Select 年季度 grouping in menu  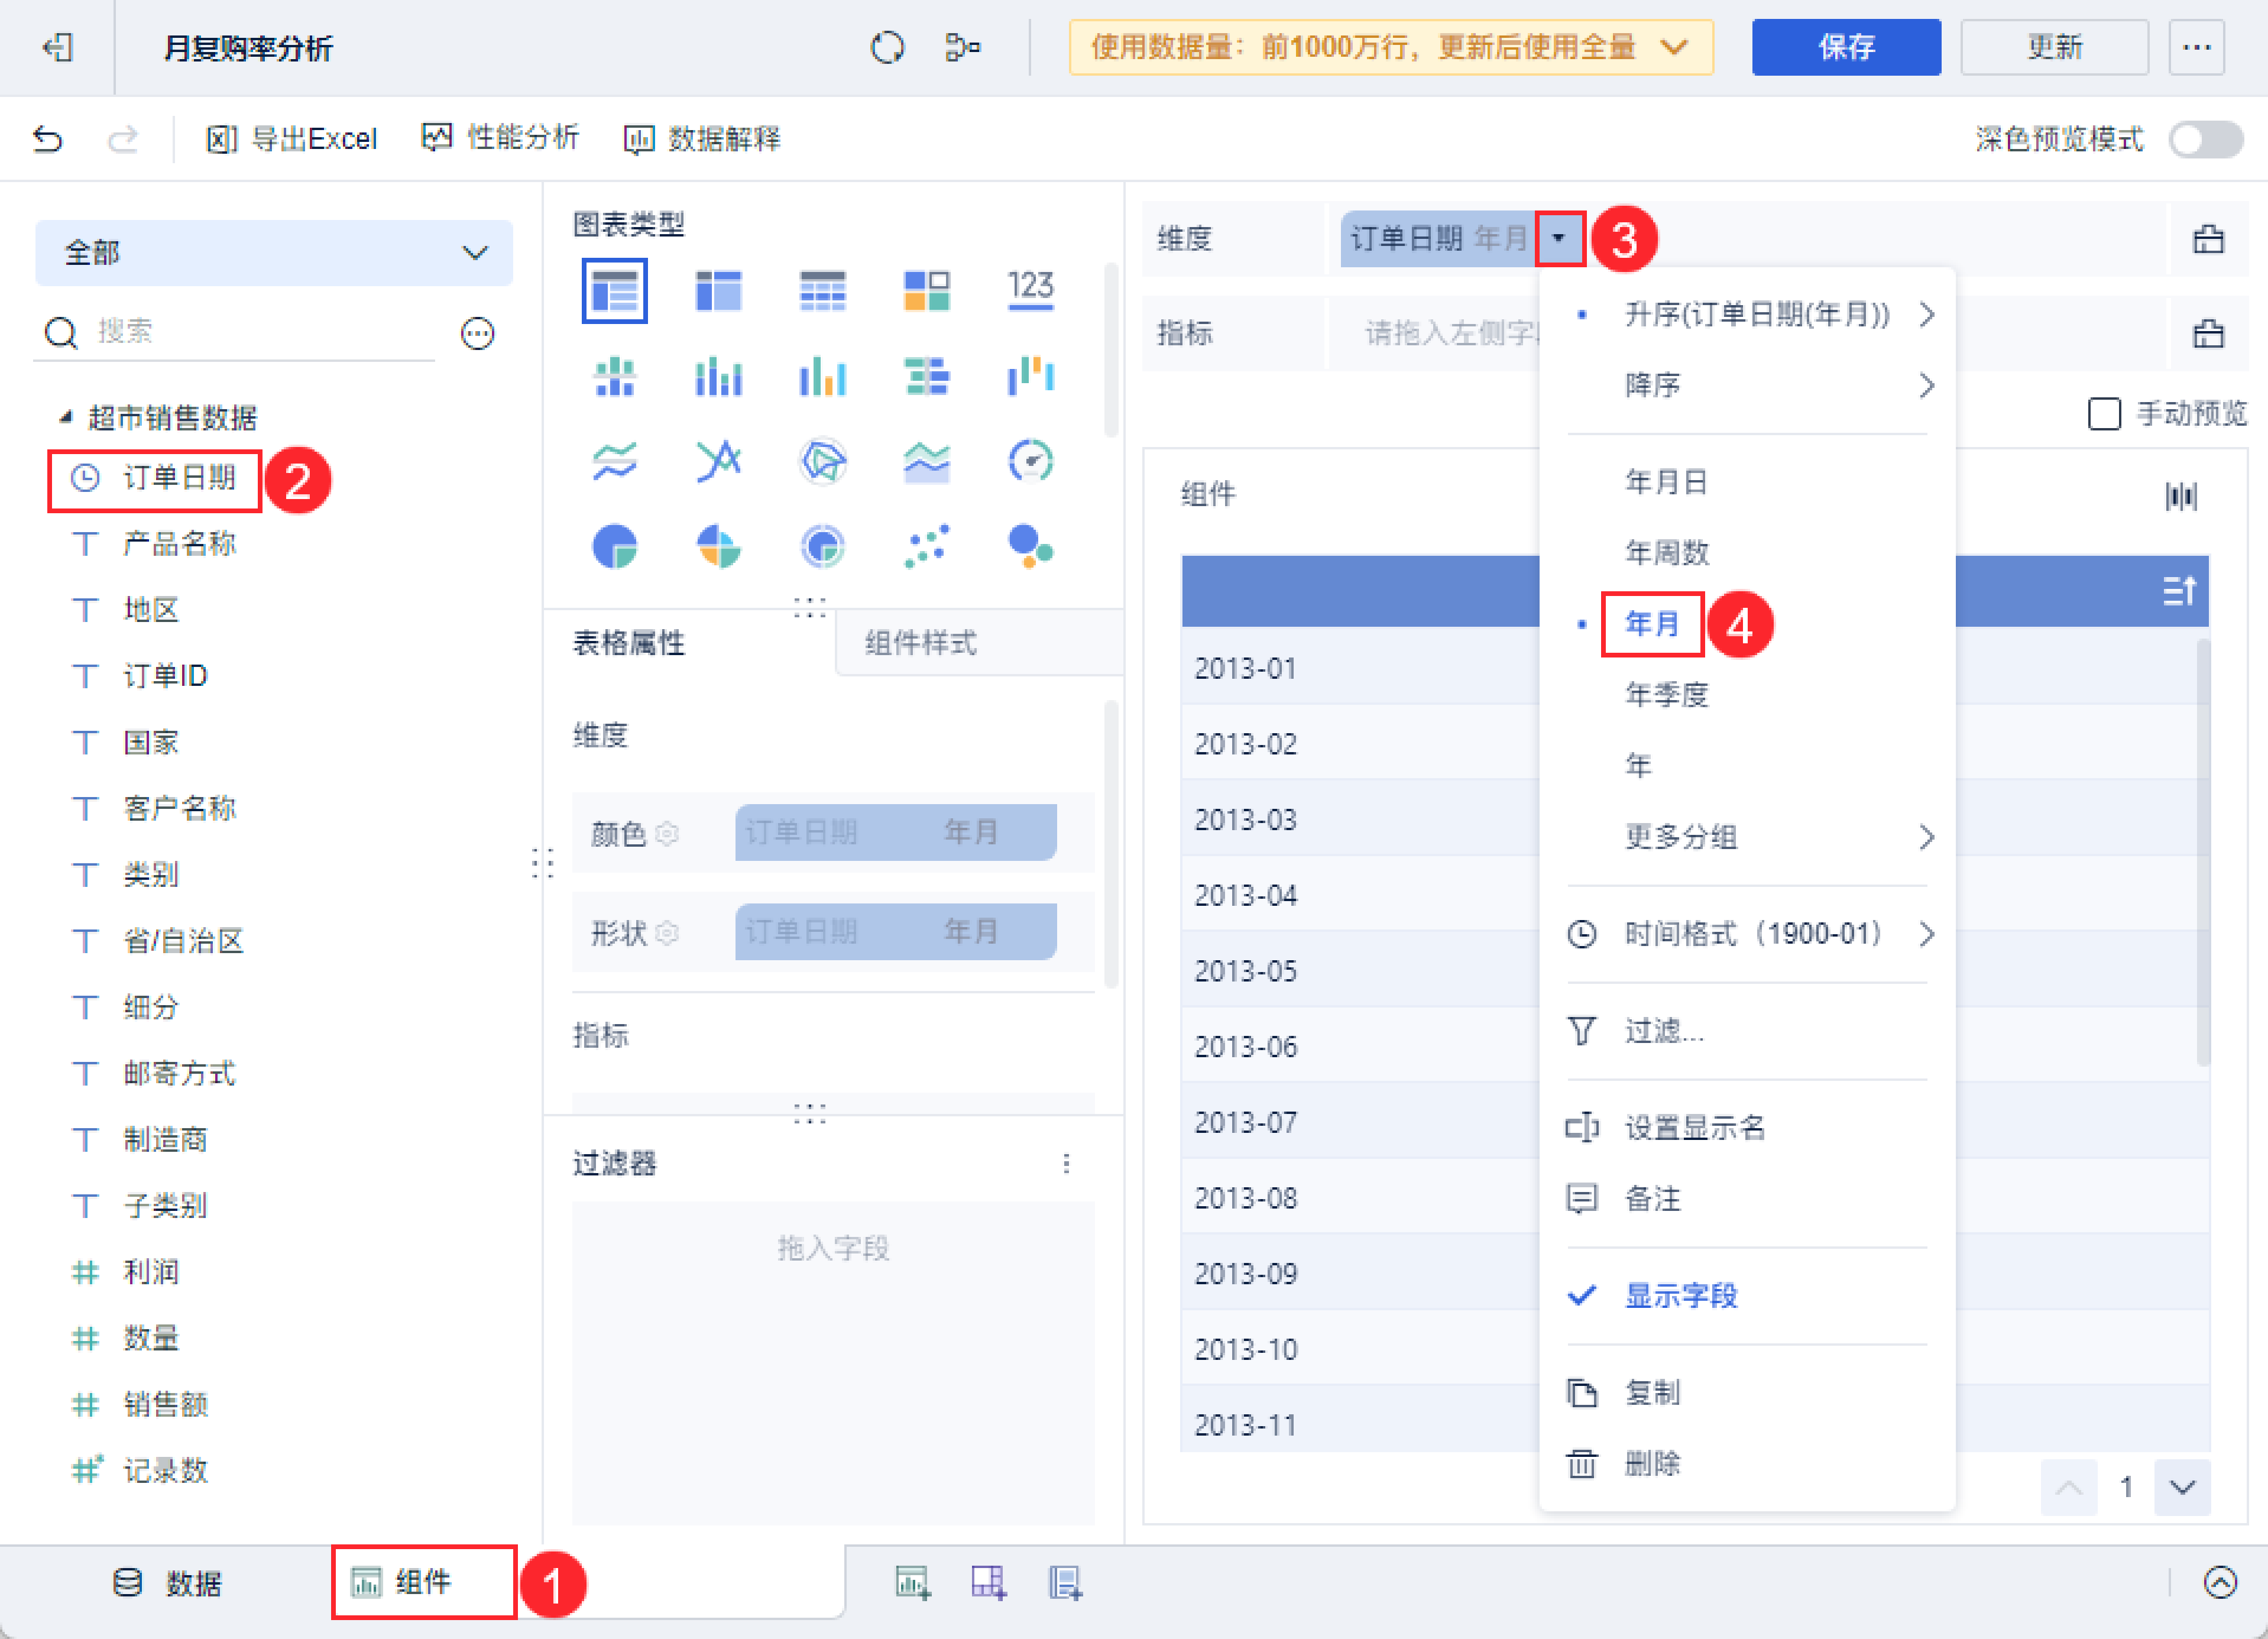pyautogui.click(x=1666, y=694)
